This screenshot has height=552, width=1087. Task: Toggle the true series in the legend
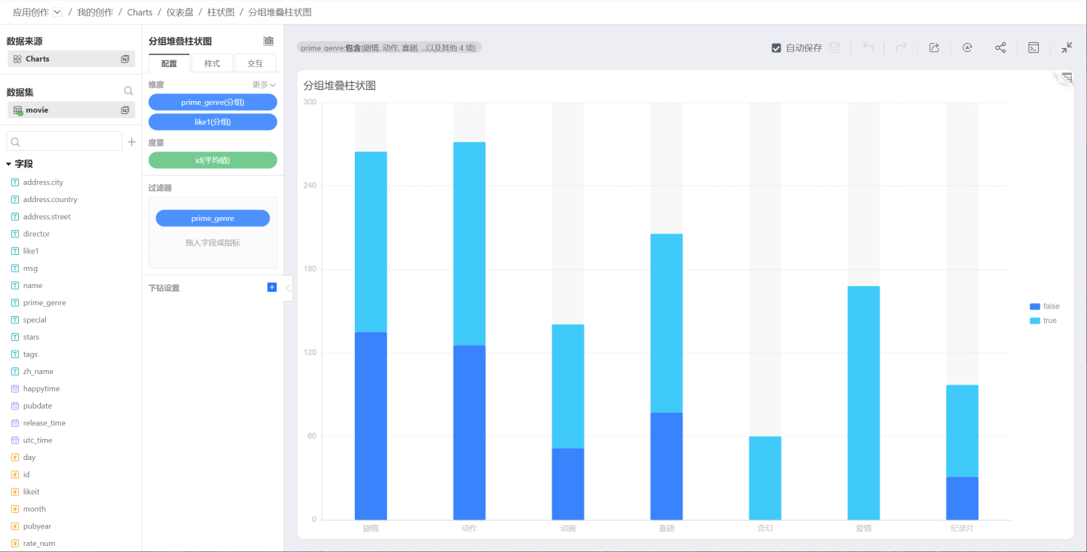point(1043,320)
